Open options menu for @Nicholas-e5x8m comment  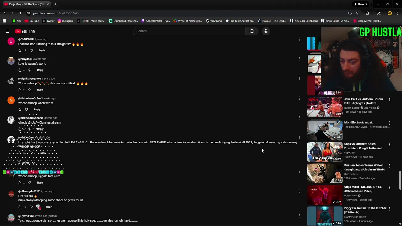coord(300,98)
